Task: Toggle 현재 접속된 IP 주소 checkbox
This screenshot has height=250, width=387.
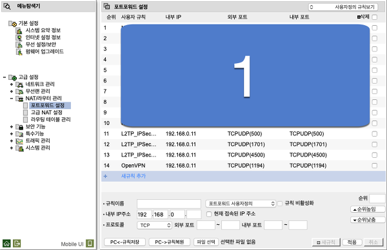Action: pos(209,214)
